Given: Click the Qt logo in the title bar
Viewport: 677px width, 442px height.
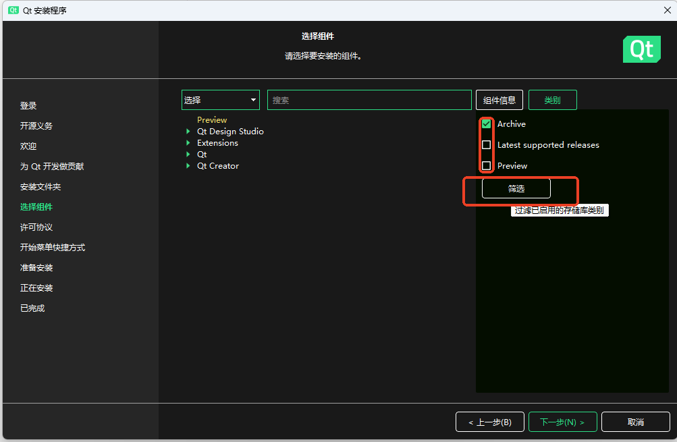Looking at the screenshot, I should tap(13, 10).
